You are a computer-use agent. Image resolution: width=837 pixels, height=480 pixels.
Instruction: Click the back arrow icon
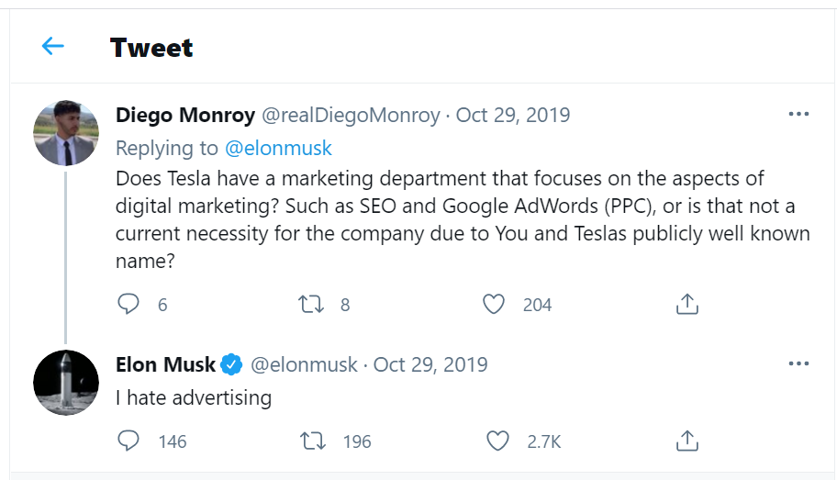(53, 46)
